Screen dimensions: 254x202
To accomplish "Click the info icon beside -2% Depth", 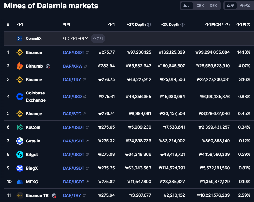I will point(183,25).
